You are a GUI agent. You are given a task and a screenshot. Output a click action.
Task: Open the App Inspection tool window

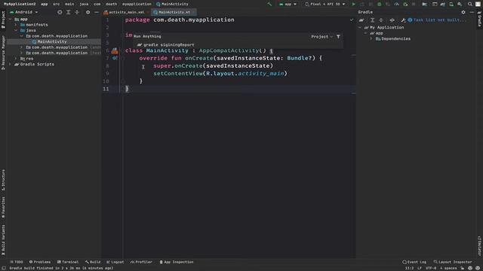(177, 262)
